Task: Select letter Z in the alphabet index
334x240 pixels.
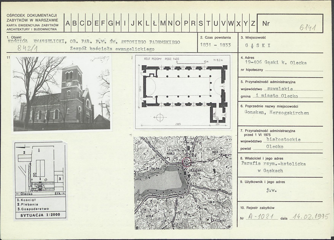Action: pyautogui.click(x=253, y=23)
